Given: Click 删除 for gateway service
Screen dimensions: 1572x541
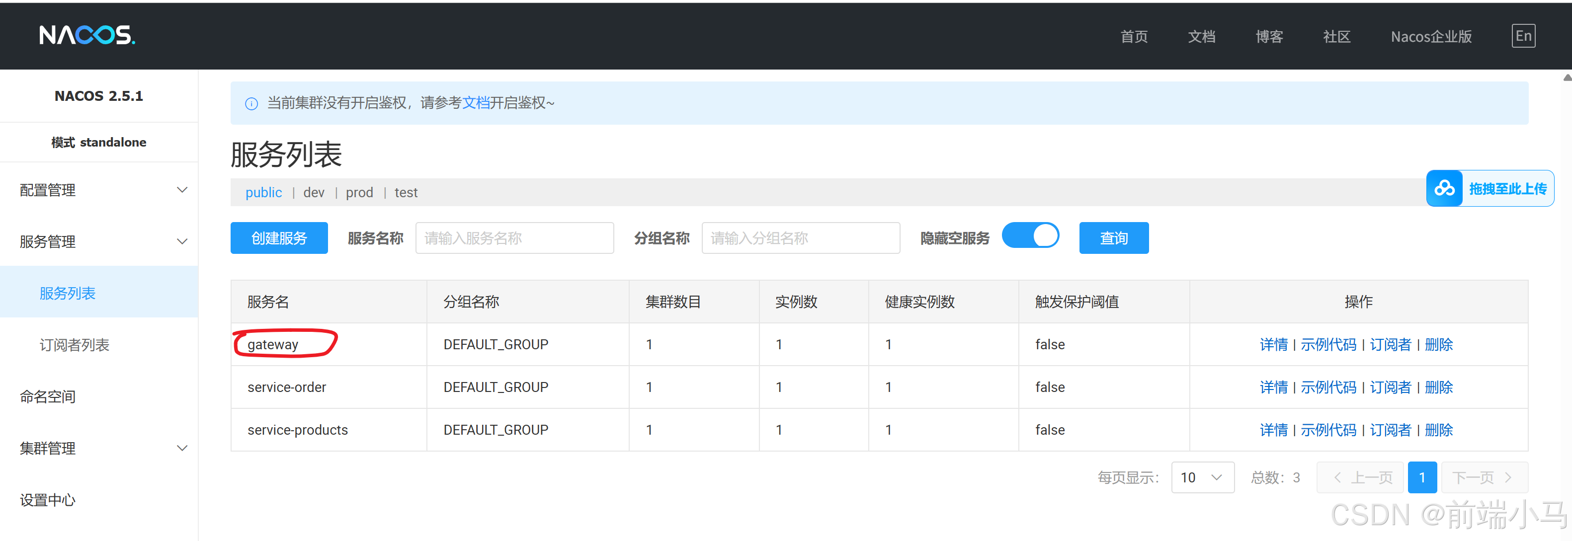Looking at the screenshot, I should [x=1438, y=345].
